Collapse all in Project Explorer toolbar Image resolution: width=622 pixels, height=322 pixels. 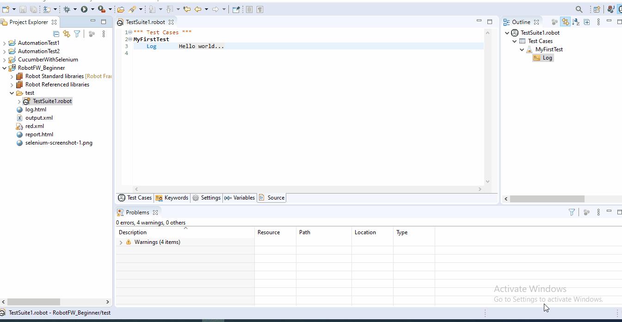56,34
